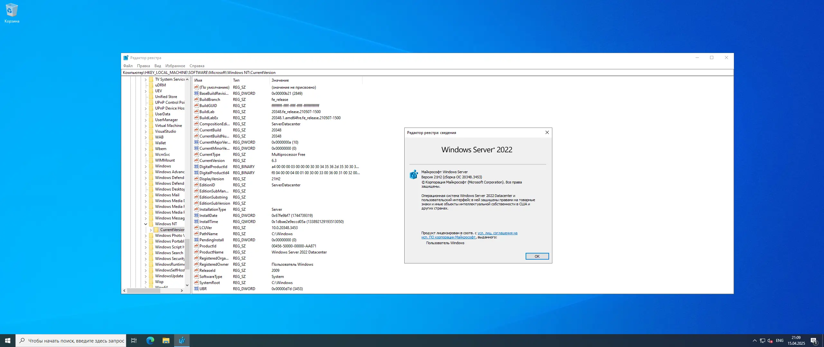Open File Explorer from the taskbar
The image size is (824, 347).
click(x=166, y=341)
